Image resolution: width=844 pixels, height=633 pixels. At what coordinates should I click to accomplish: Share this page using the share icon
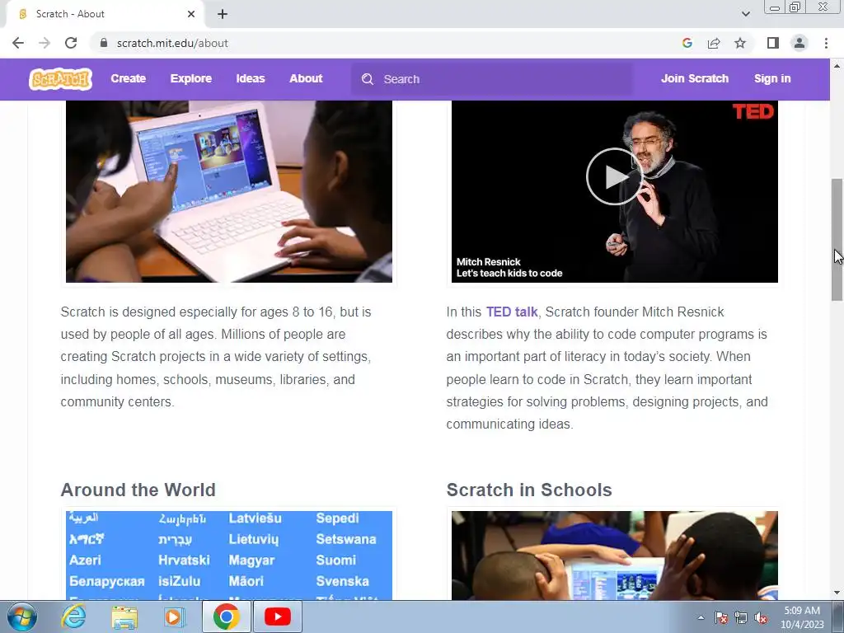tap(714, 43)
